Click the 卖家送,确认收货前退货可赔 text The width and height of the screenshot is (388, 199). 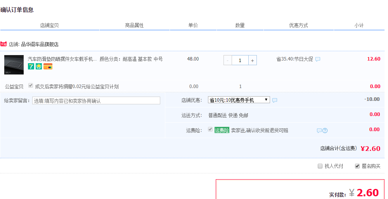pos(260,130)
